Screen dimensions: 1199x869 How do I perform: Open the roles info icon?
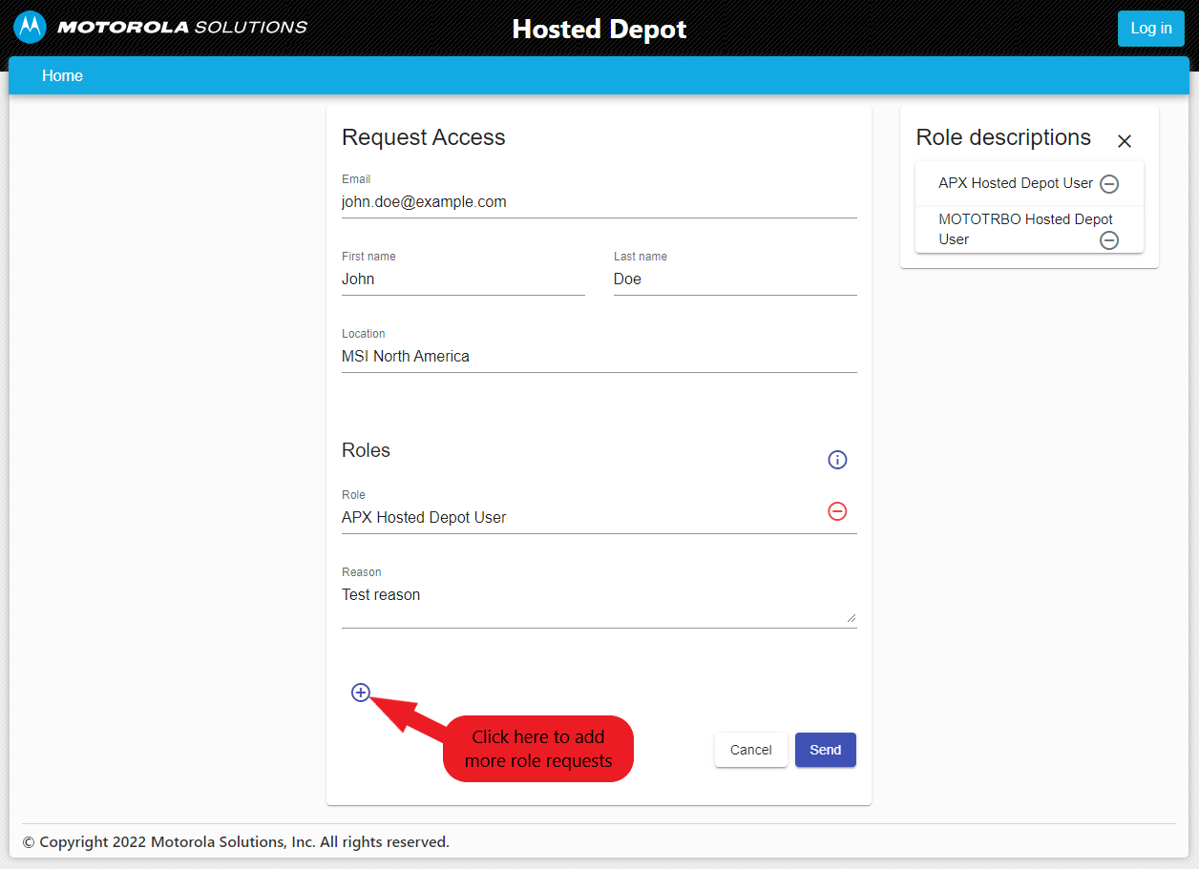837,460
